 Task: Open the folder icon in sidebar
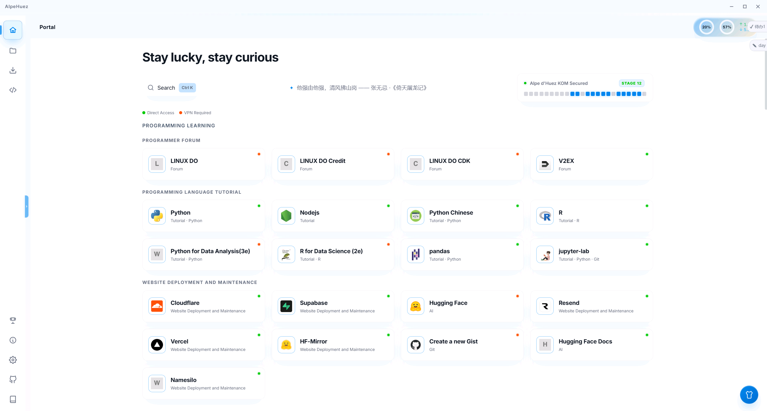click(x=13, y=51)
